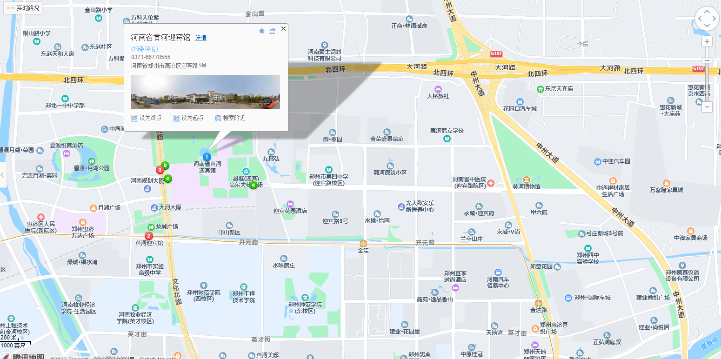Viewport: 721px width, 359px height.
Task: Expand the collapsed left side panel arrow
Action: (3, 175)
